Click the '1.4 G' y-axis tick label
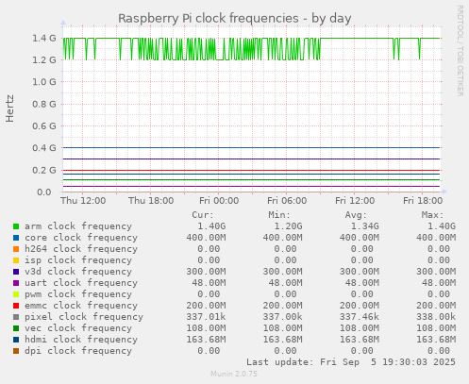 click(44, 38)
